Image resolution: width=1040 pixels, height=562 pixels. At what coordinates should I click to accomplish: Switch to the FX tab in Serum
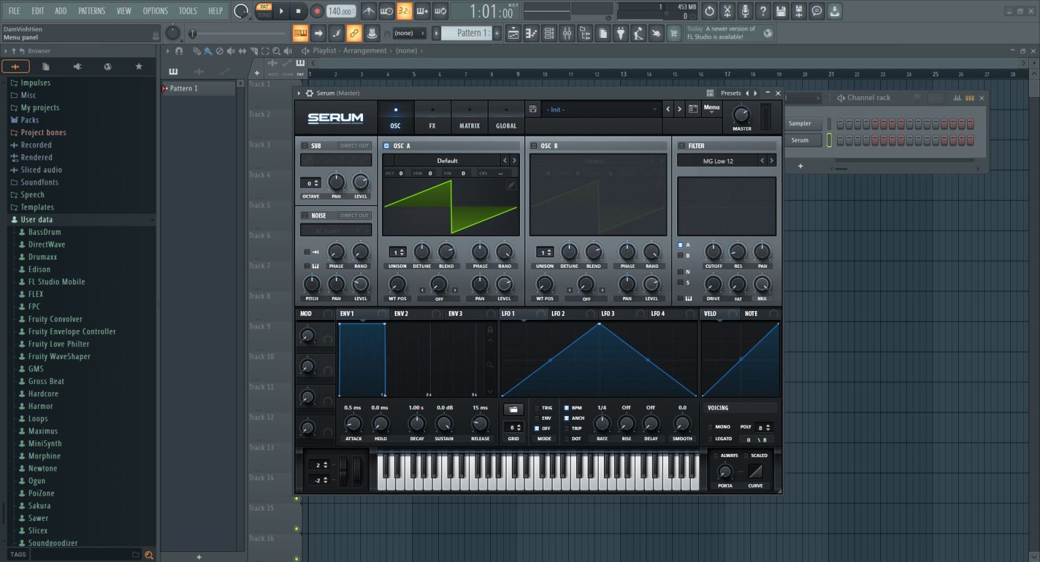click(433, 117)
